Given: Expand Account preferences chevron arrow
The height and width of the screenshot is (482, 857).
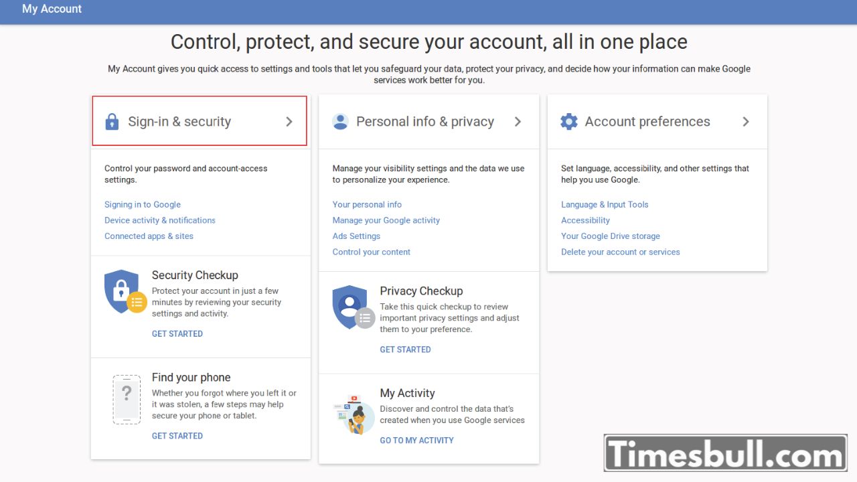Looking at the screenshot, I should pyautogui.click(x=746, y=122).
